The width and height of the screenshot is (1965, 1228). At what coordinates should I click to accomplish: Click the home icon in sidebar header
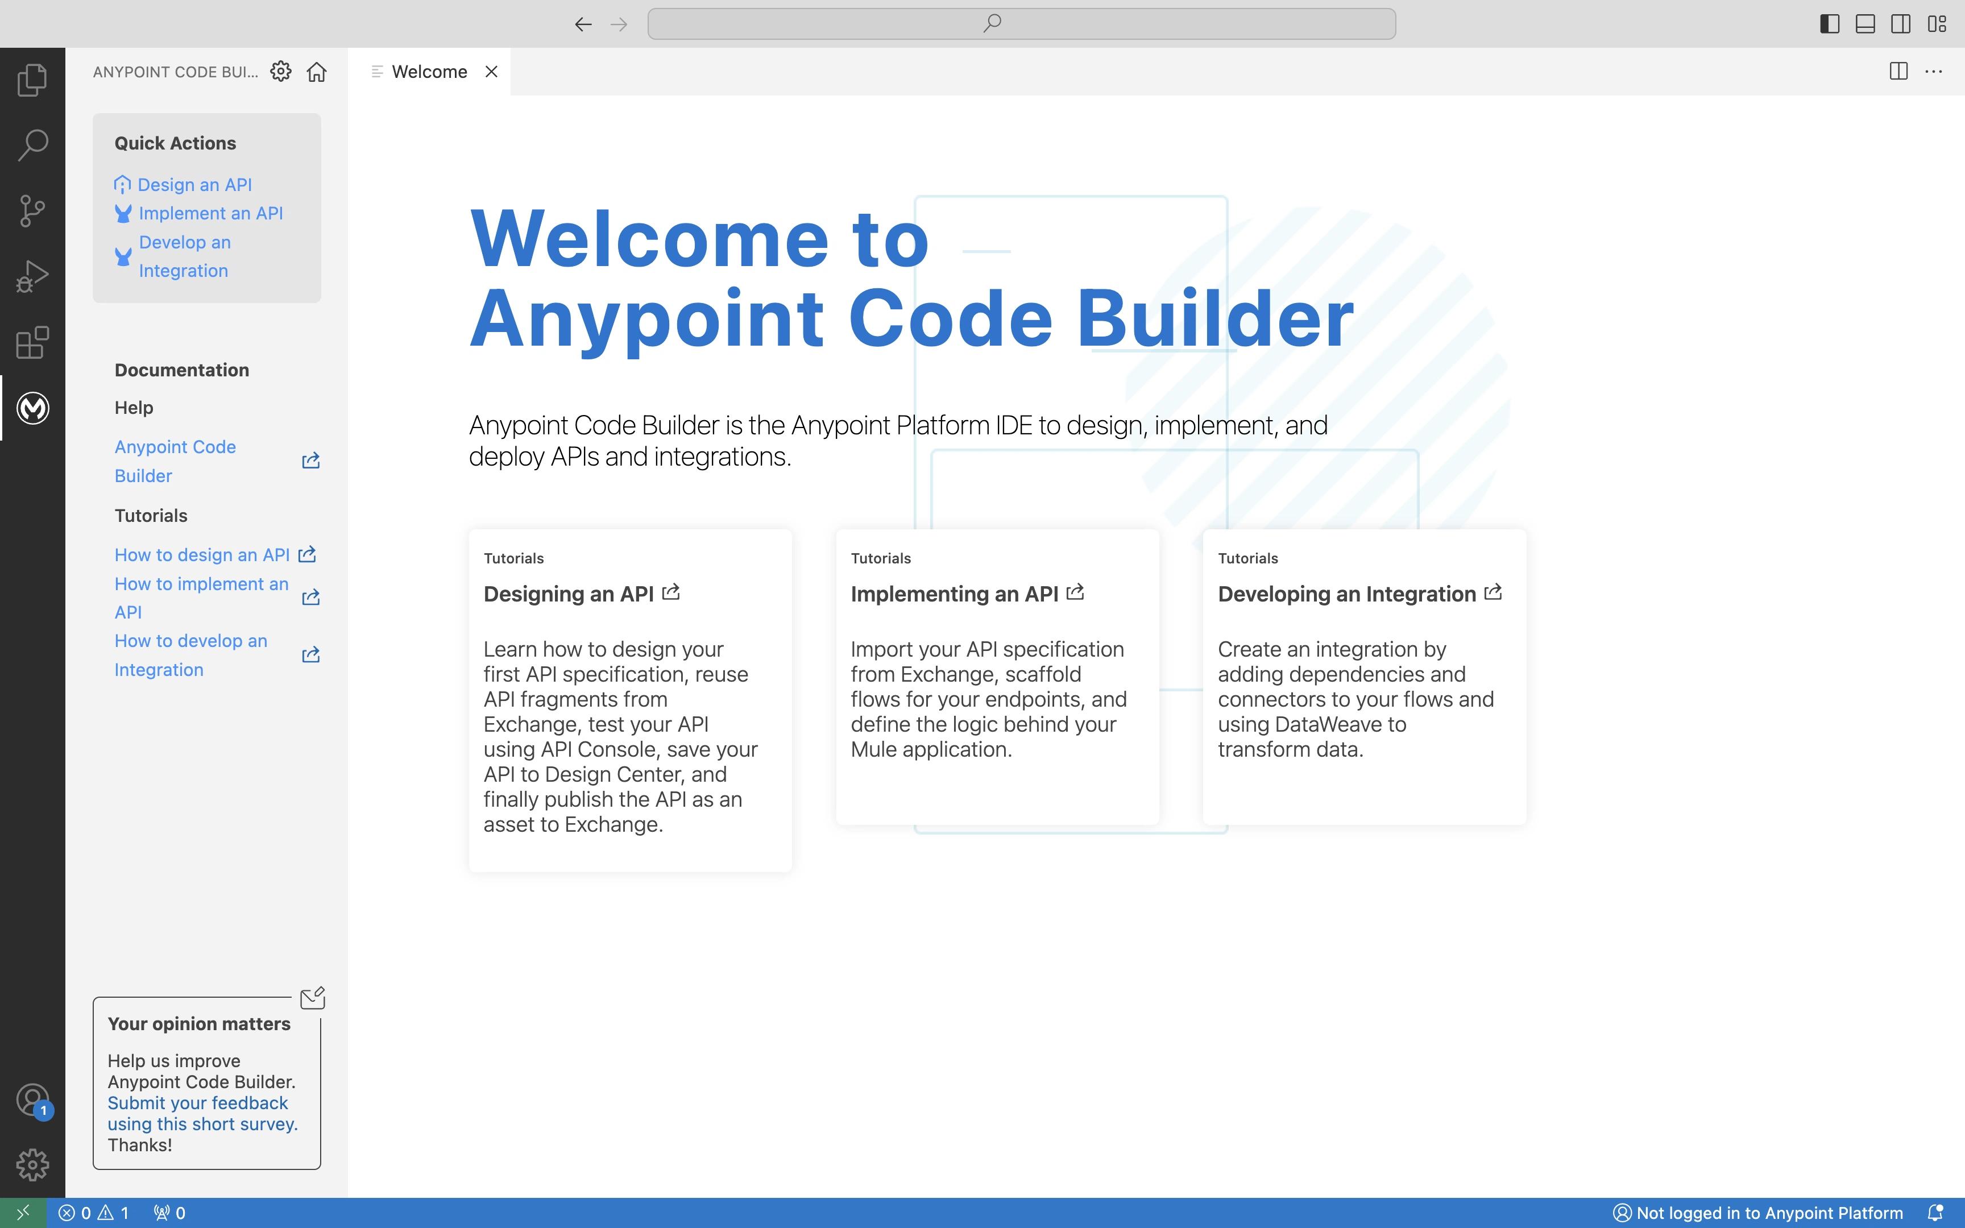click(317, 72)
